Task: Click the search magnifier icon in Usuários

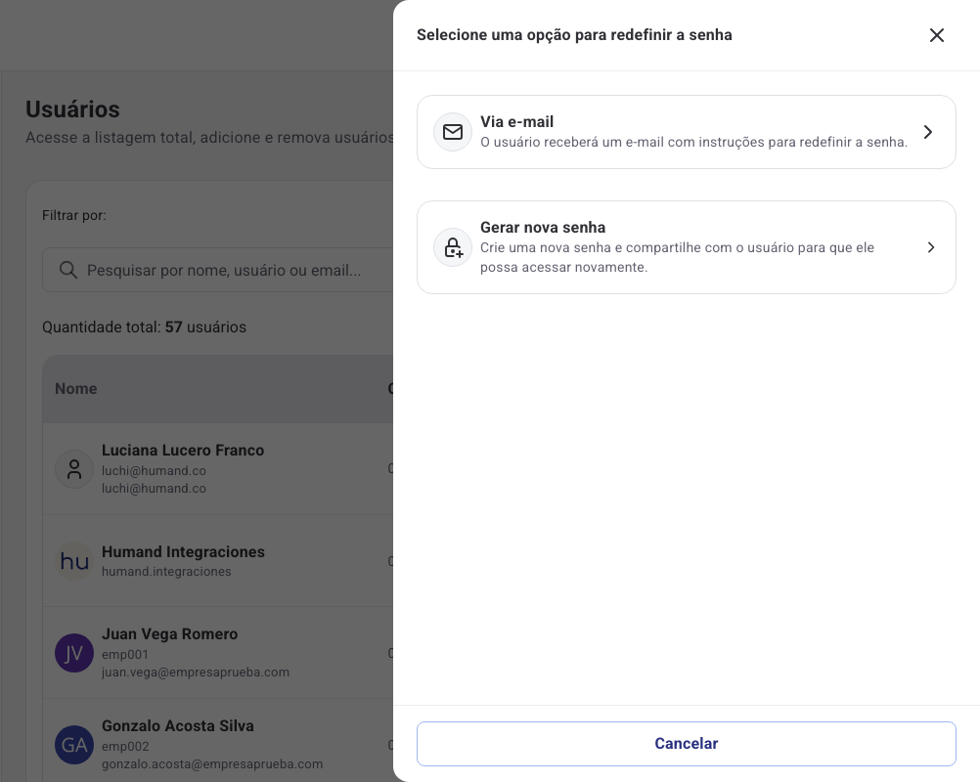Action: click(68, 270)
